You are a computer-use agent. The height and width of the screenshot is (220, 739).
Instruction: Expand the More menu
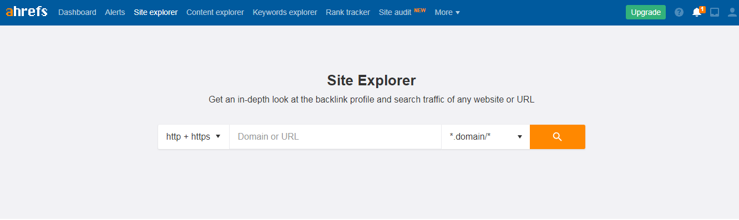point(447,12)
